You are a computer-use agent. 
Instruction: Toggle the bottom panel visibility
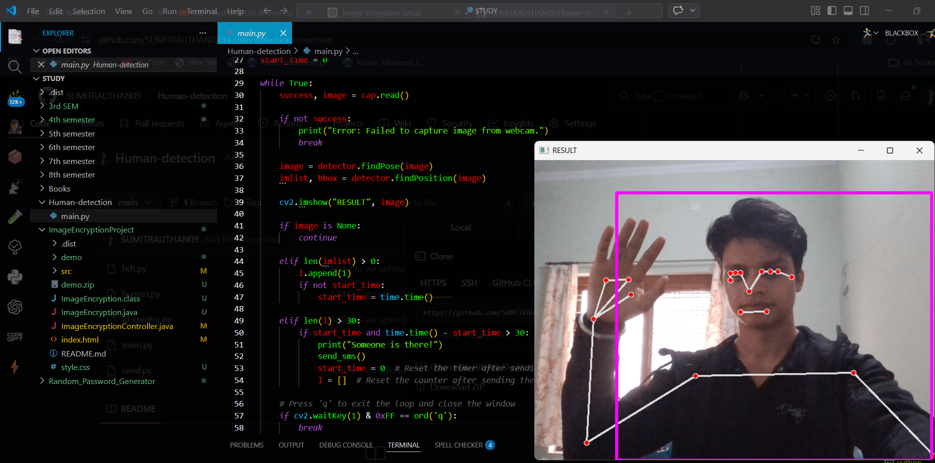click(848, 10)
